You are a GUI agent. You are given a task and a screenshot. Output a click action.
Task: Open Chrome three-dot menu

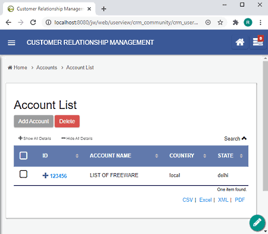click(x=260, y=23)
